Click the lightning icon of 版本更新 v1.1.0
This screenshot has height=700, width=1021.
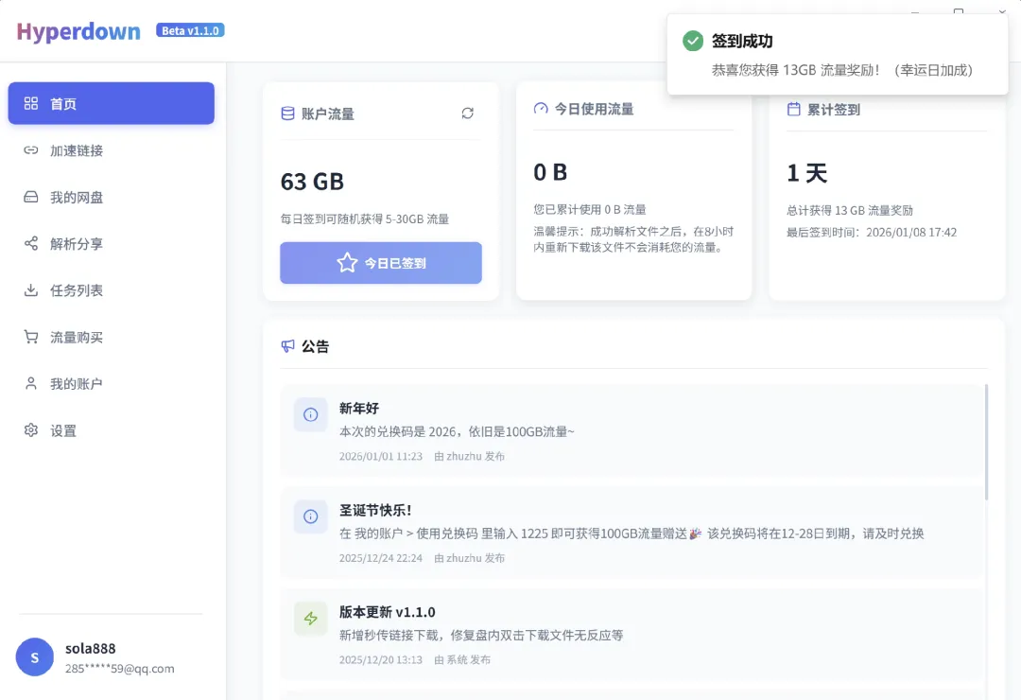point(311,618)
